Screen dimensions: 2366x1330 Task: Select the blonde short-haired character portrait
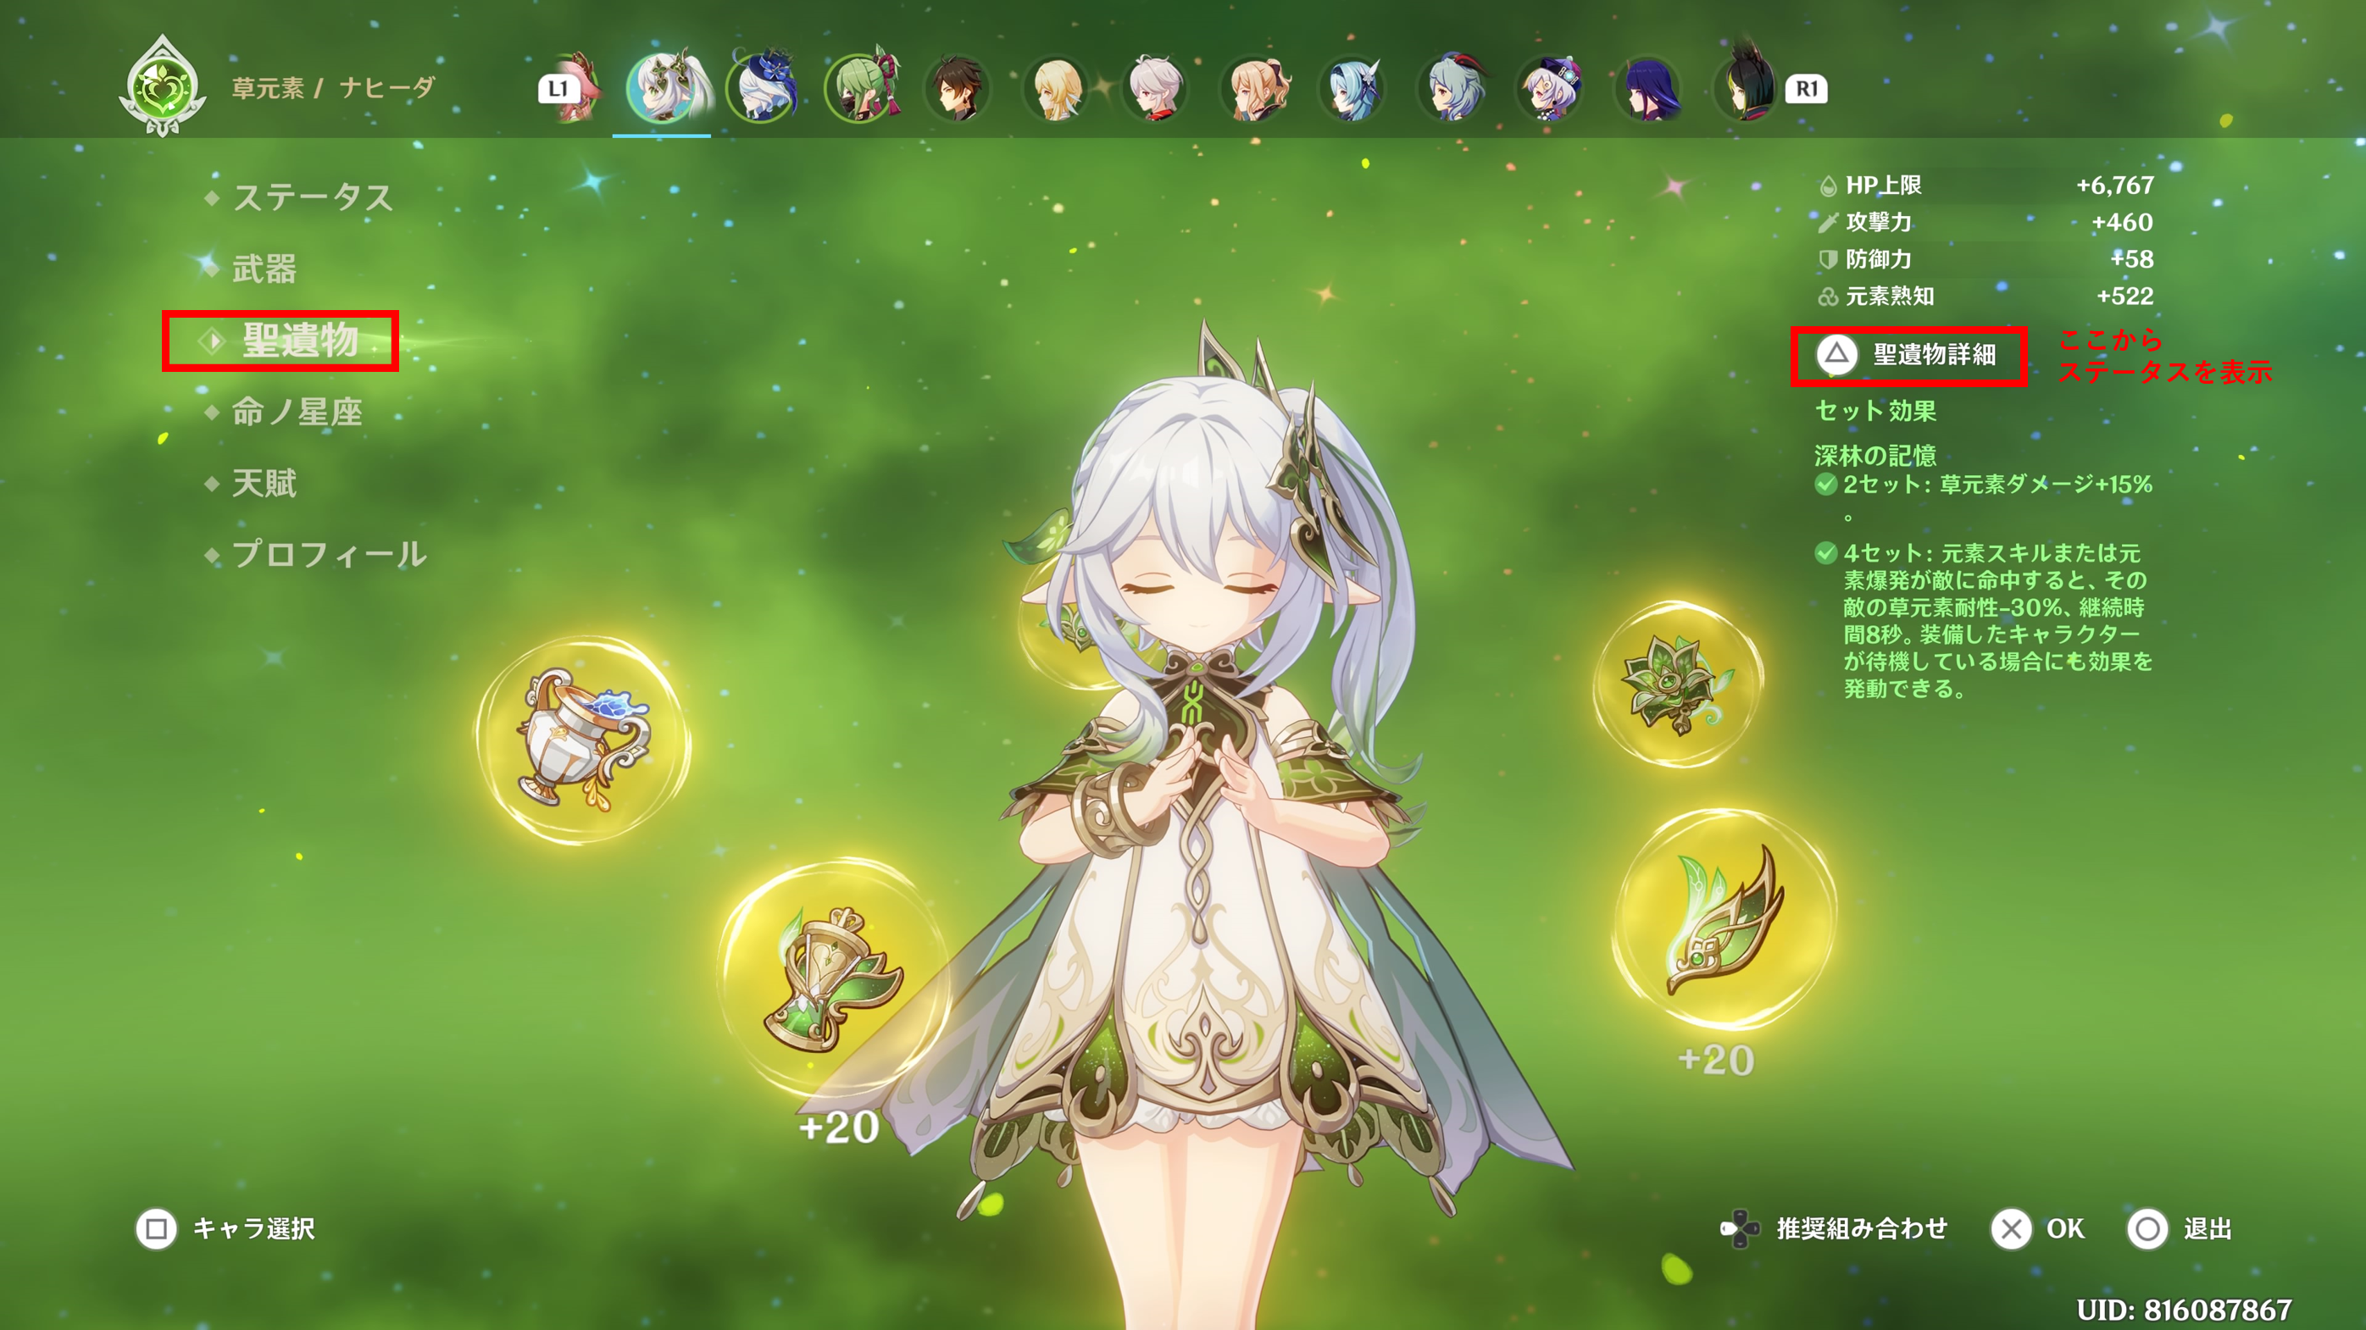(1056, 89)
